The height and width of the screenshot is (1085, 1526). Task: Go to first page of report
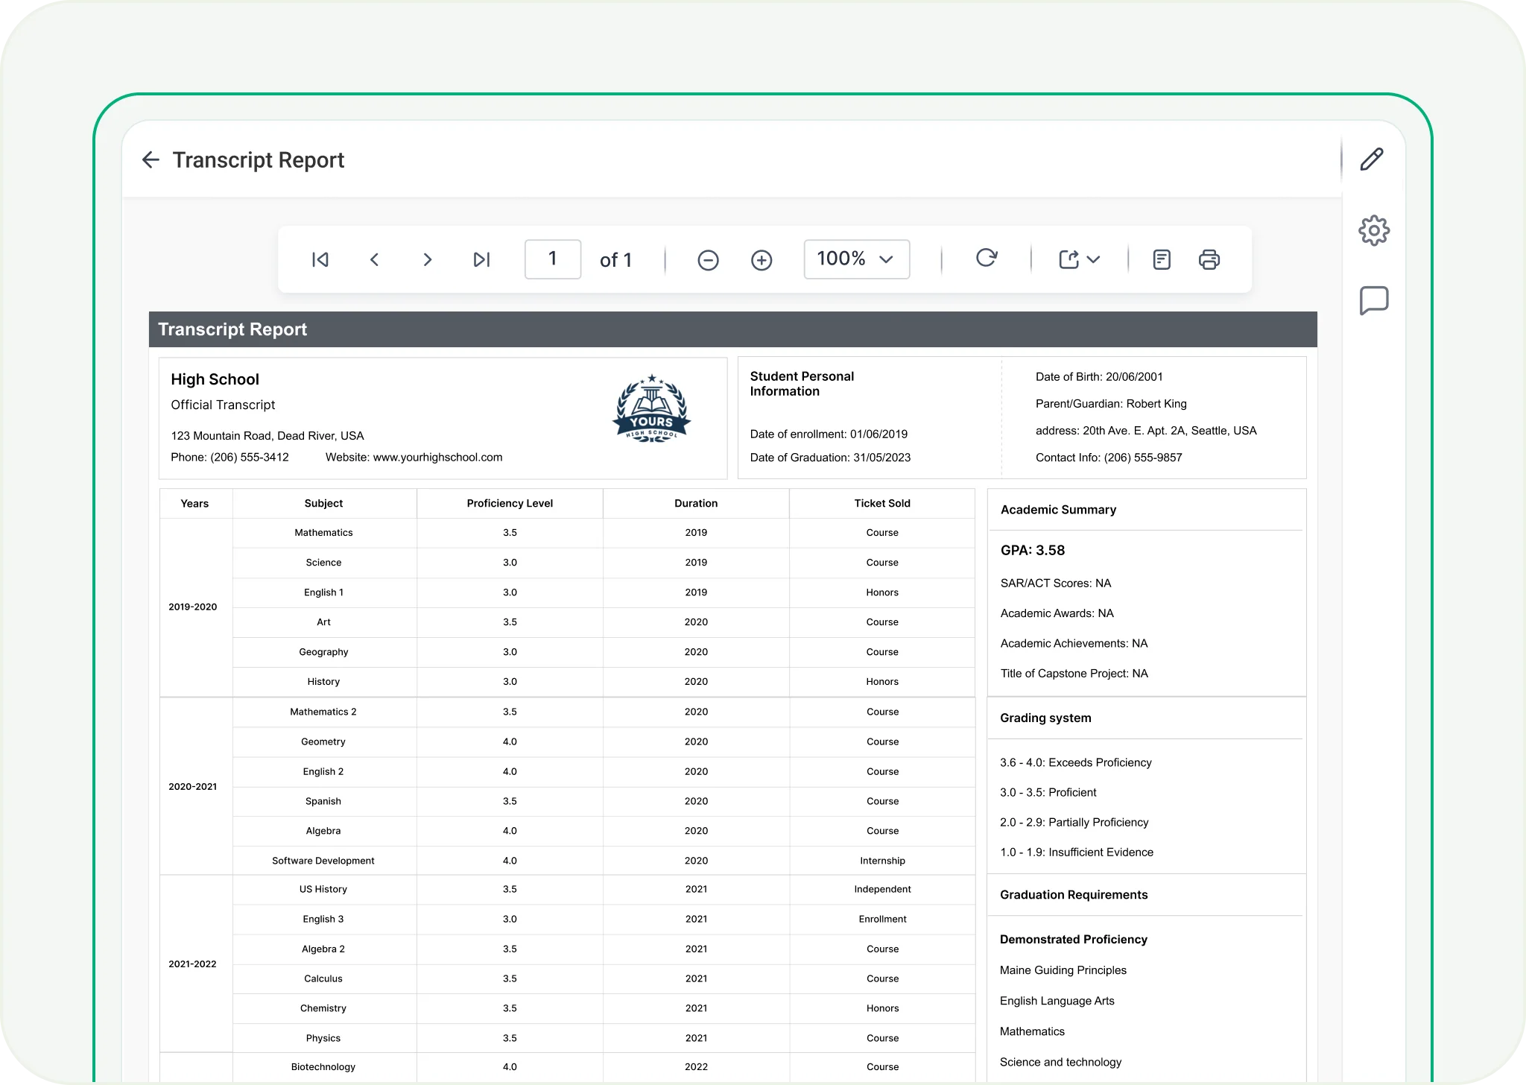coord(320,259)
